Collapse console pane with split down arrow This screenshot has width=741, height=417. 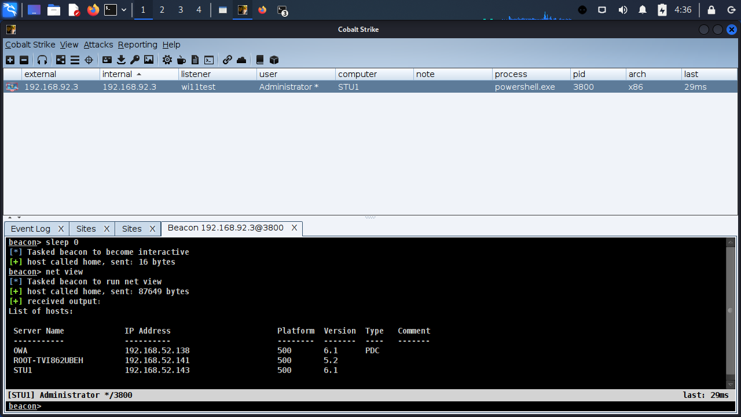[19, 217]
